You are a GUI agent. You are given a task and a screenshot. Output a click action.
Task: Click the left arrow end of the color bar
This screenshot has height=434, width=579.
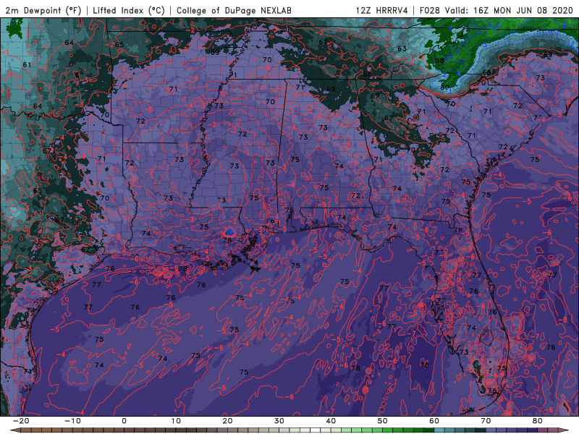[14, 430]
